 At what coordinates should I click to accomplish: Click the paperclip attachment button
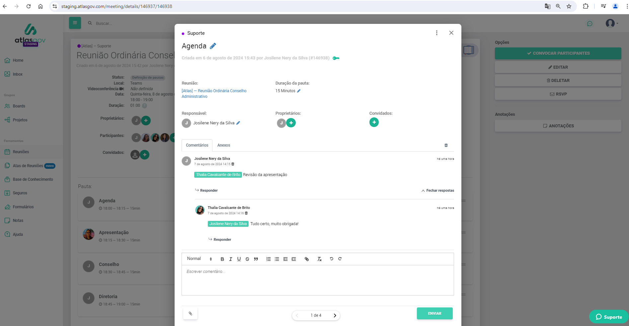pos(190,313)
